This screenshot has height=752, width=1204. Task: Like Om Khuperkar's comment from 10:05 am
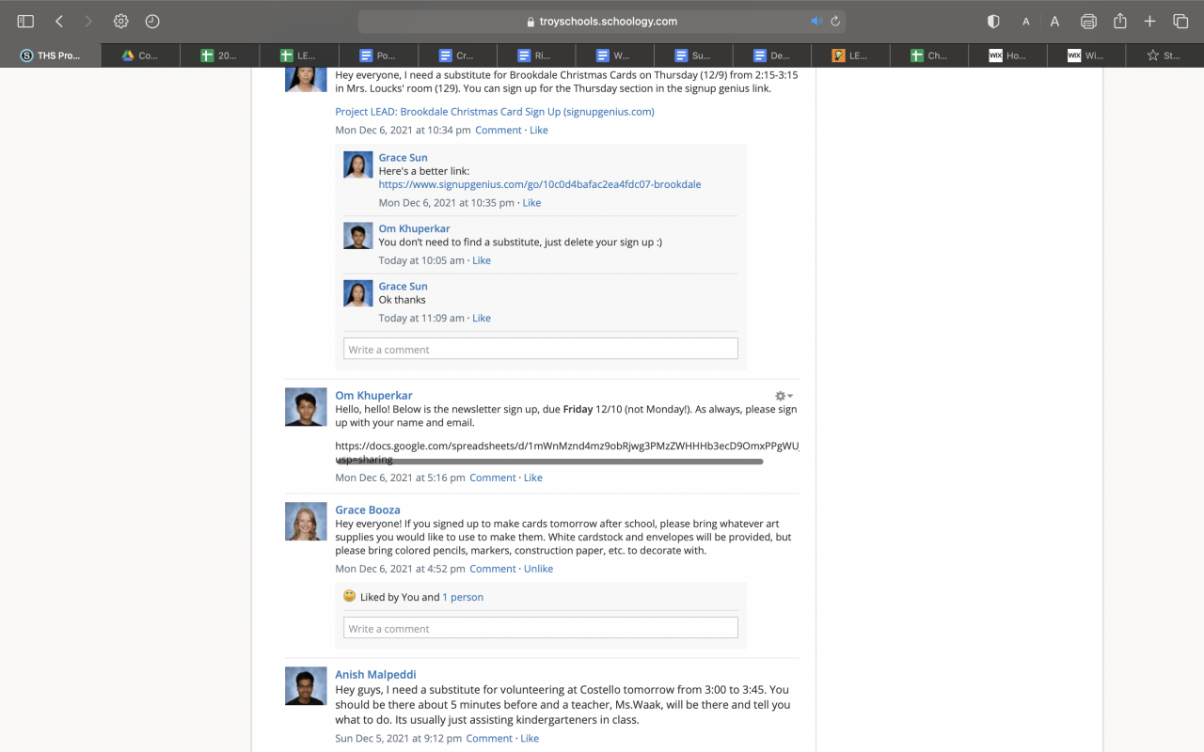click(x=482, y=260)
